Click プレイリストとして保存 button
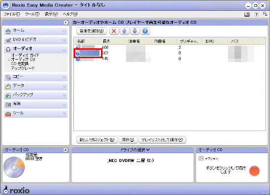The width and height of the screenshot is (270, 195). (x=162, y=140)
